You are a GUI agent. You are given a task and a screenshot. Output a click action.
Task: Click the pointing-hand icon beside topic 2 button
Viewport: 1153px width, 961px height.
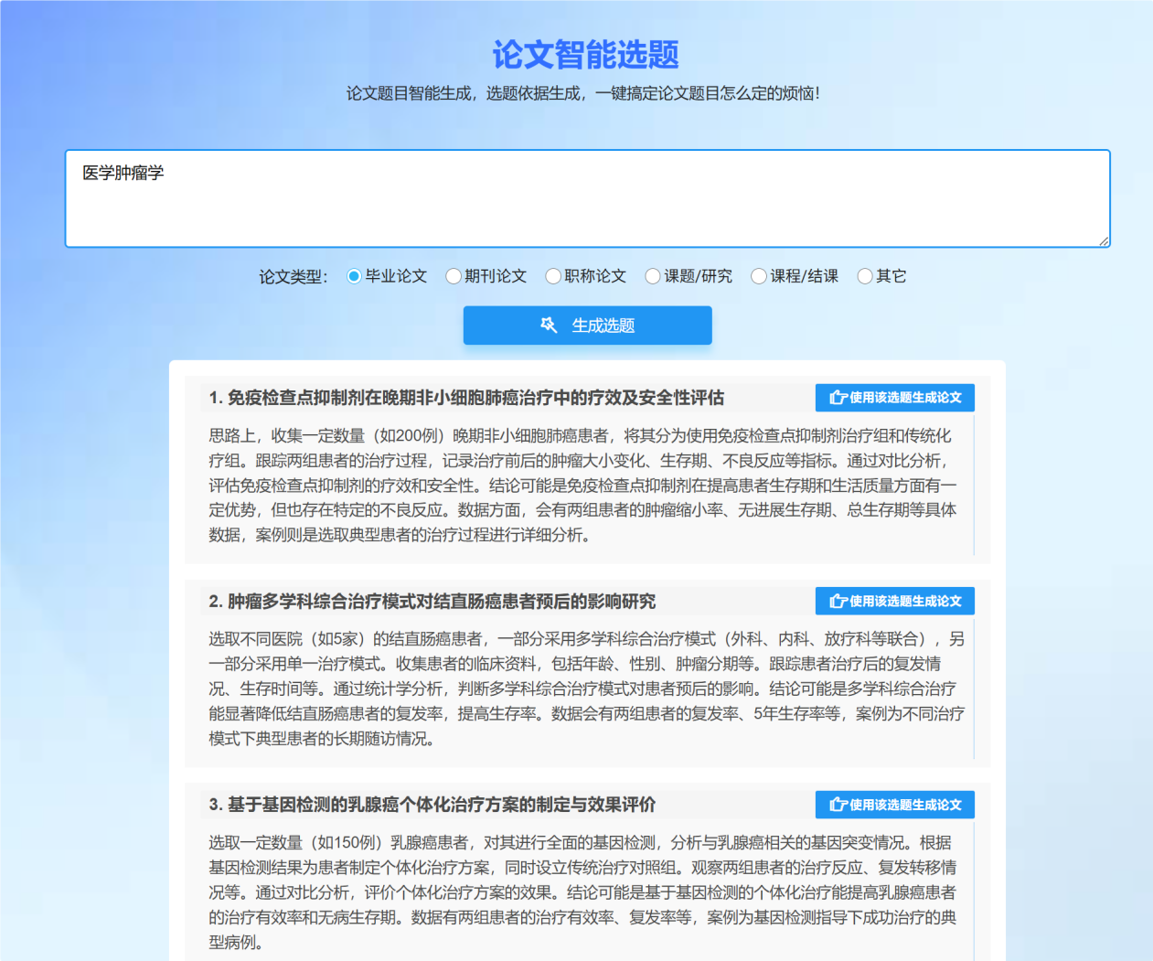(838, 601)
